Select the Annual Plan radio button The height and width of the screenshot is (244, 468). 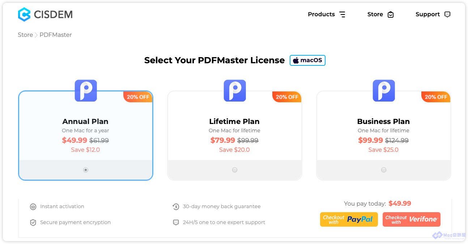click(86, 170)
